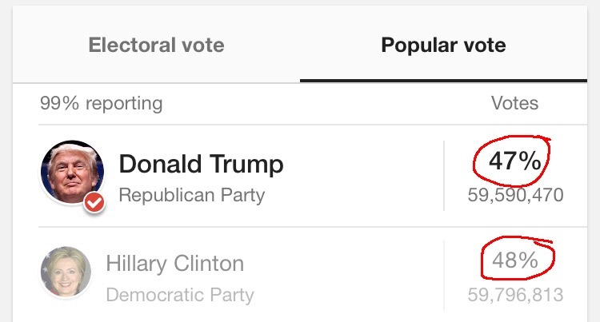Click Trump's 47% vote percentage
The height and width of the screenshot is (322, 600).
515,161
